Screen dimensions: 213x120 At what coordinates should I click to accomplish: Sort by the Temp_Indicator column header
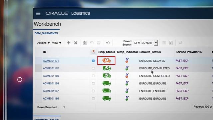[x=127, y=52]
